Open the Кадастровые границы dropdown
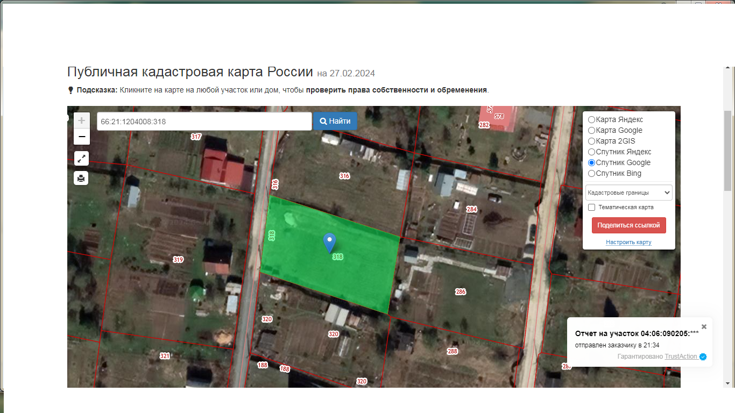This screenshot has height=413, width=735. click(x=628, y=193)
